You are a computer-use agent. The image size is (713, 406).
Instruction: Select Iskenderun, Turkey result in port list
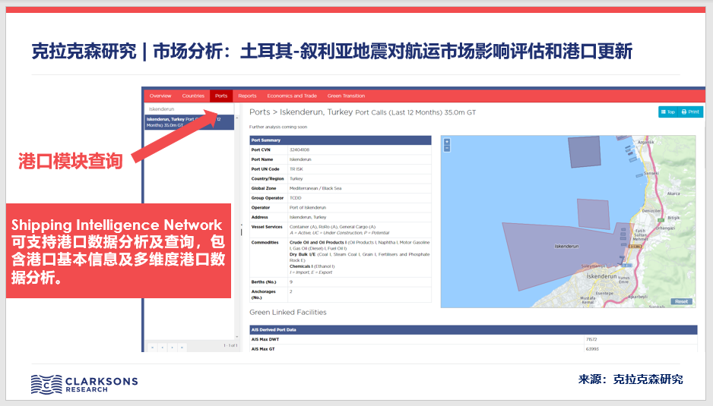[x=189, y=122]
